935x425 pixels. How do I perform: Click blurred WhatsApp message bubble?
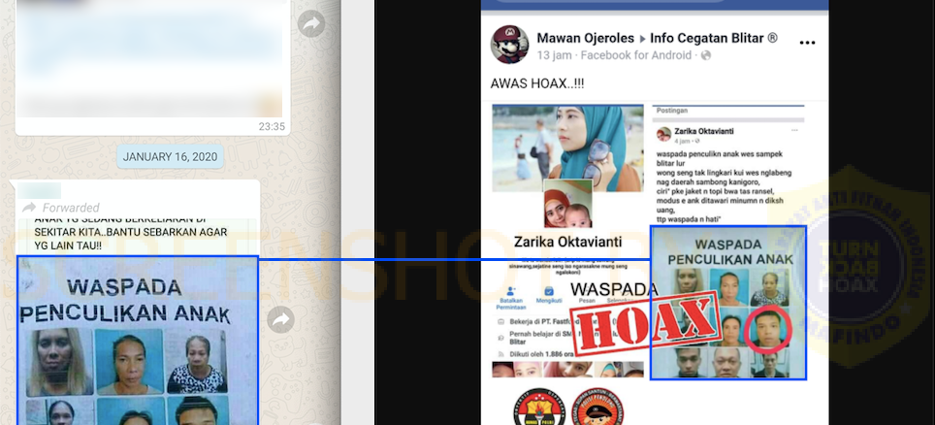point(152,66)
